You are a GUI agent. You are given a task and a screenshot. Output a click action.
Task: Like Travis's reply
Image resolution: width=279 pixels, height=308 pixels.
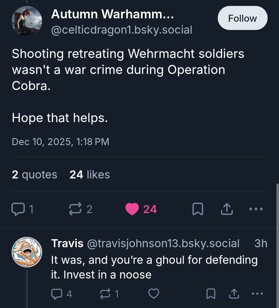coord(154,294)
